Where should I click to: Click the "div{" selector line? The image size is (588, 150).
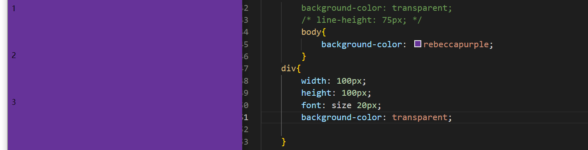(291, 69)
